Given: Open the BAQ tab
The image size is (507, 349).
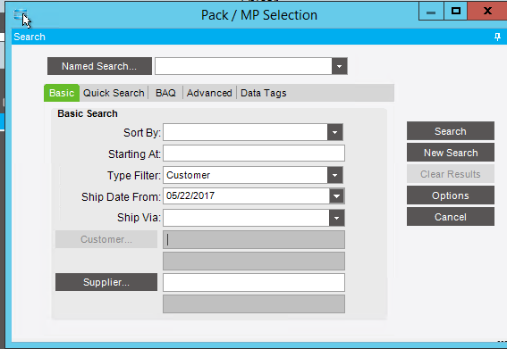Looking at the screenshot, I should (165, 93).
